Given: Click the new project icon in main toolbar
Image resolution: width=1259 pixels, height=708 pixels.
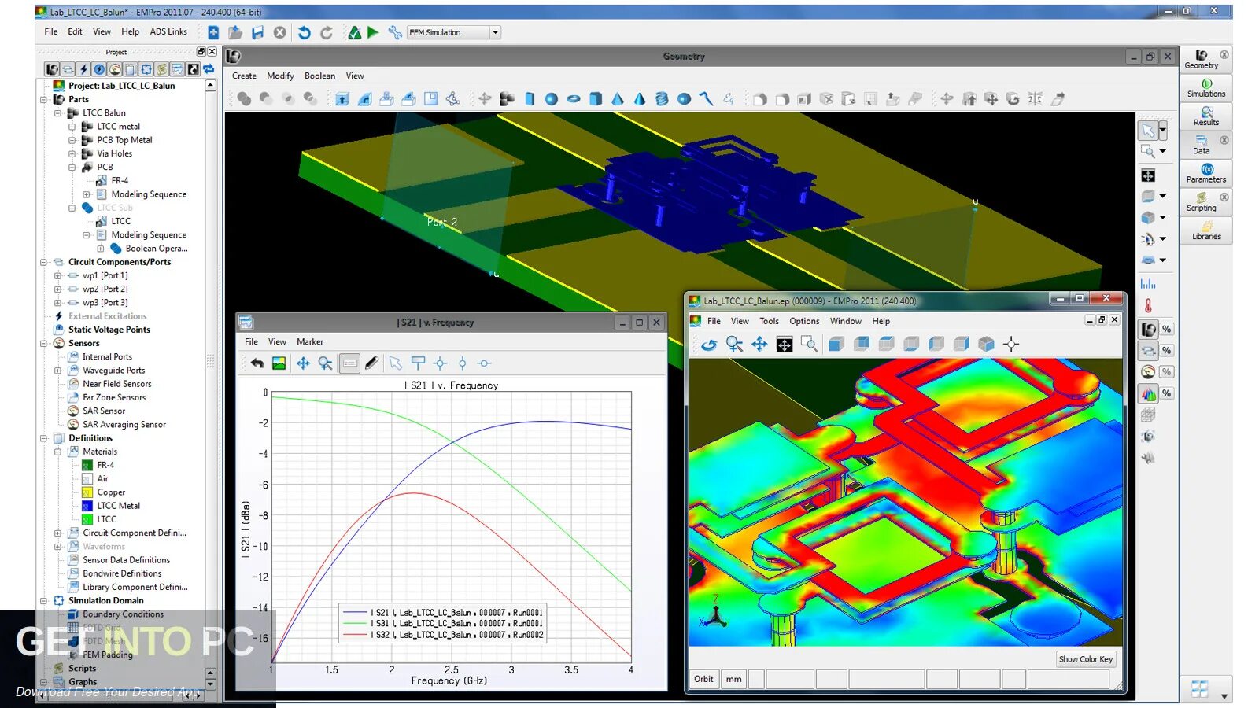Looking at the screenshot, I should (213, 32).
